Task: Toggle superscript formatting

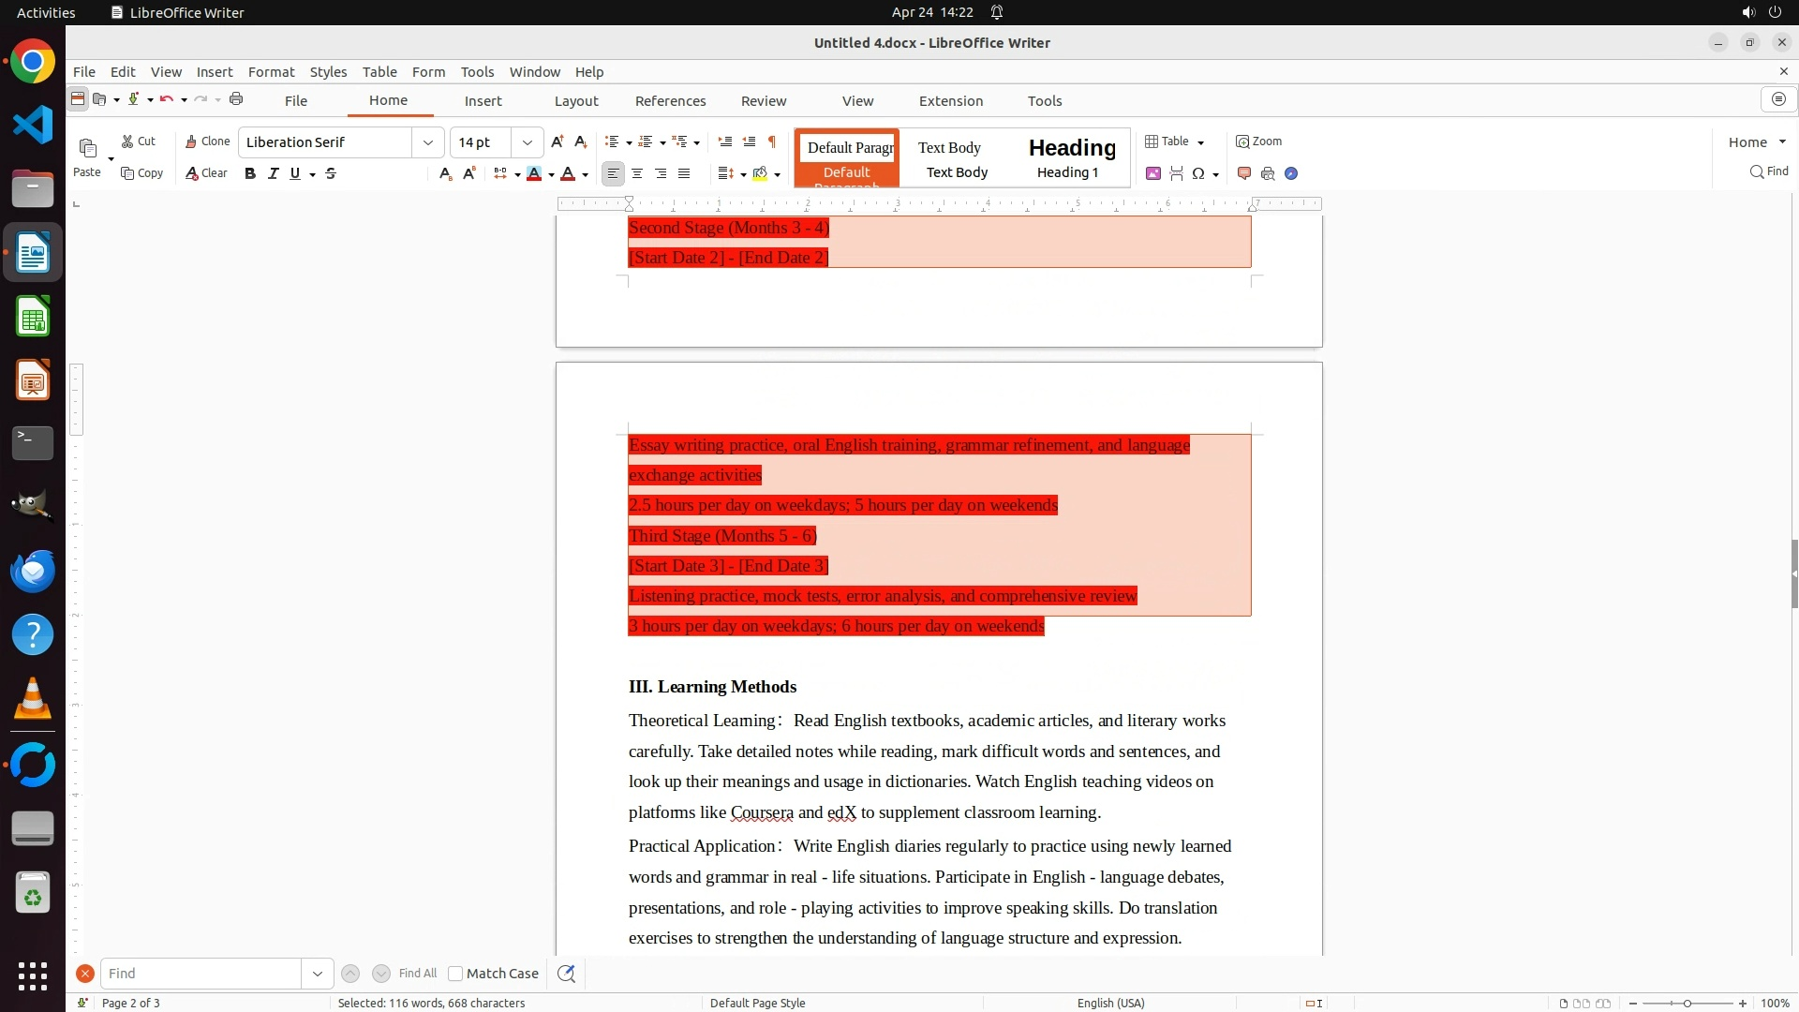Action: [469, 173]
